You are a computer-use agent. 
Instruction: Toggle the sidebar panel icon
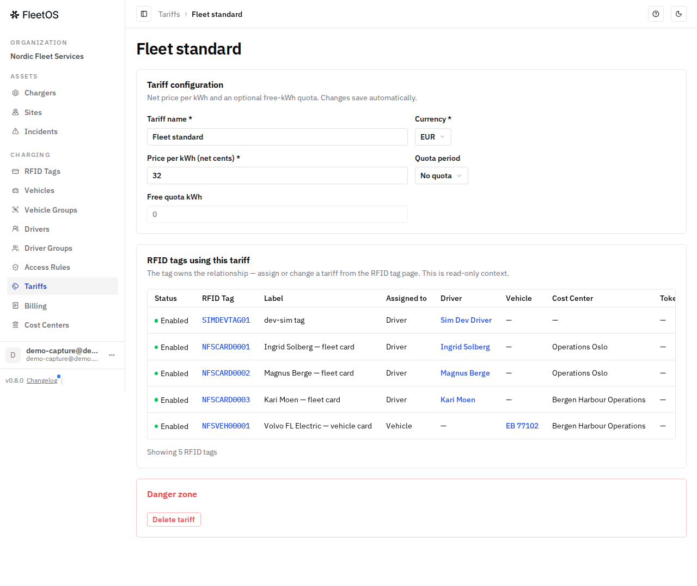(144, 14)
